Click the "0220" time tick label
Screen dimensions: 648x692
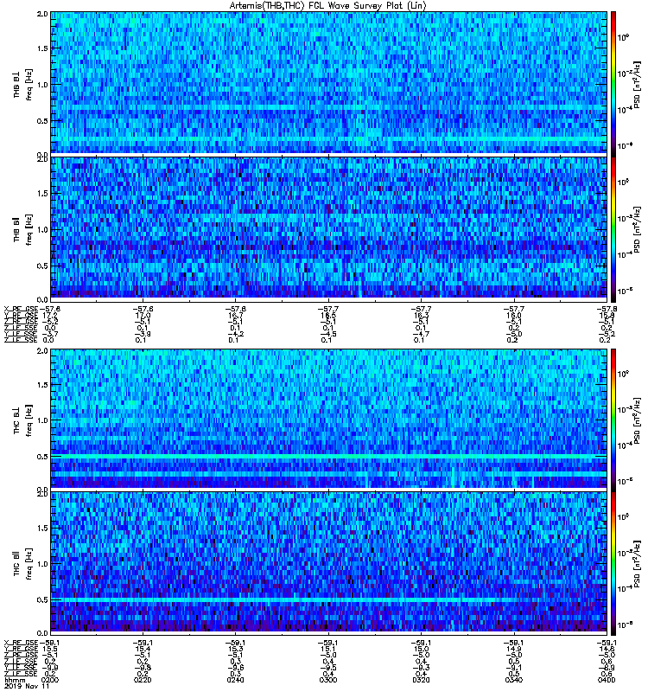coord(143,680)
